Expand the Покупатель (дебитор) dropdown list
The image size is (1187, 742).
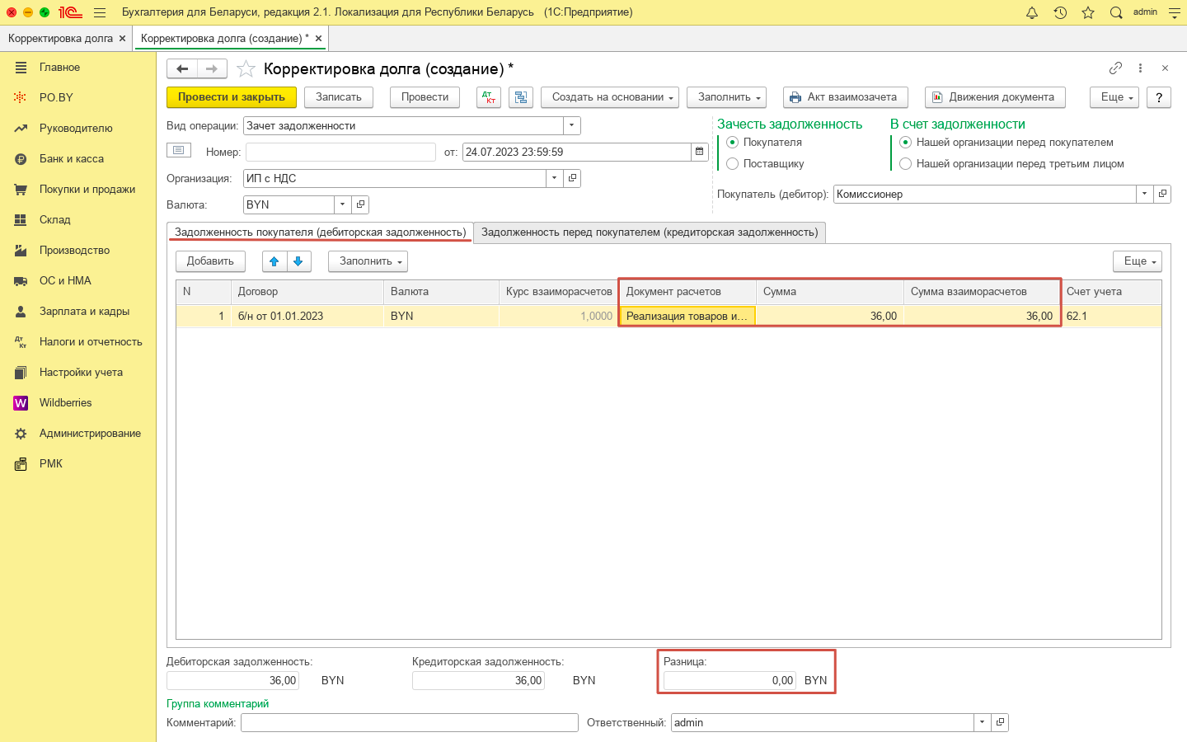1144,194
